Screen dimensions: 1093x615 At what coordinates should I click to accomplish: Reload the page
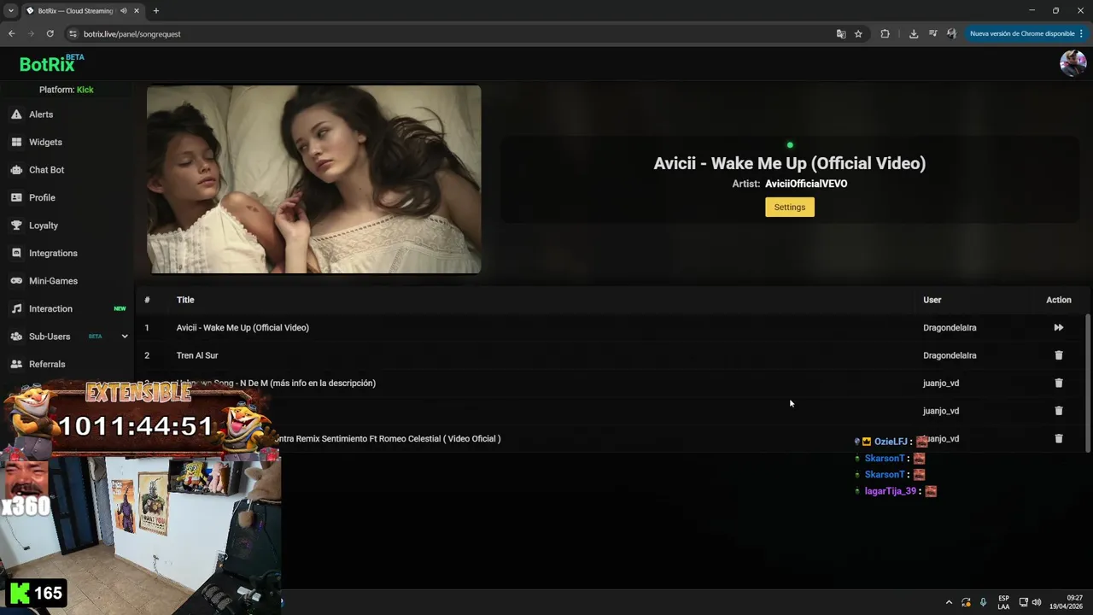click(50, 34)
